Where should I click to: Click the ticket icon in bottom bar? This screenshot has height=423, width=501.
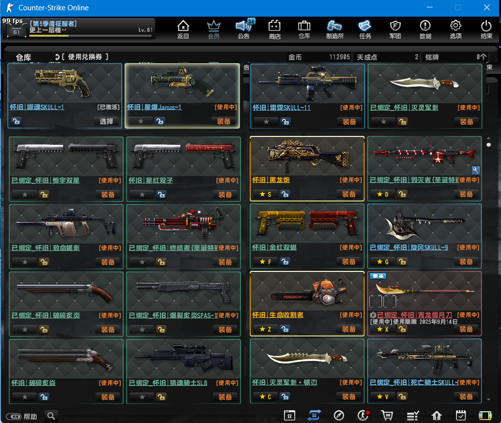(x=485, y=415)
